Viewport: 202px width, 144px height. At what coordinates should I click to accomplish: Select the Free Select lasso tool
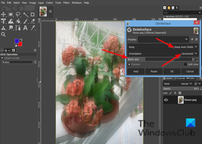(18, 14)
